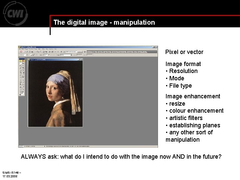
Task: Open the first palette well tab
Action: tap(90, 52)
